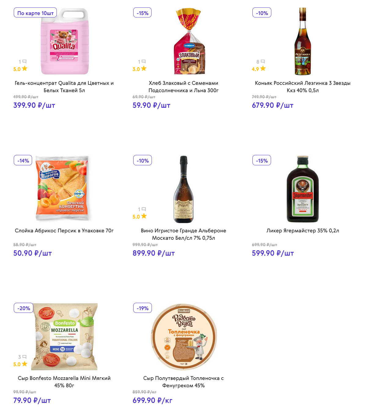The height and width of the screenshot is (409, 367).
Task: Click the rating star for Хлеб Злаковый
Action: [x=144, y=69]
